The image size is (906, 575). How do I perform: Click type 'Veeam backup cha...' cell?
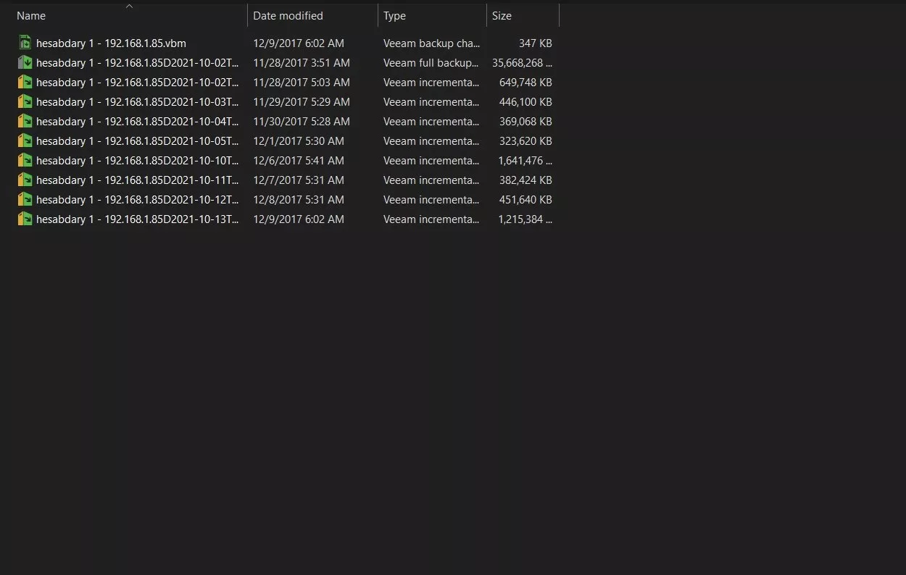(431, 43)
